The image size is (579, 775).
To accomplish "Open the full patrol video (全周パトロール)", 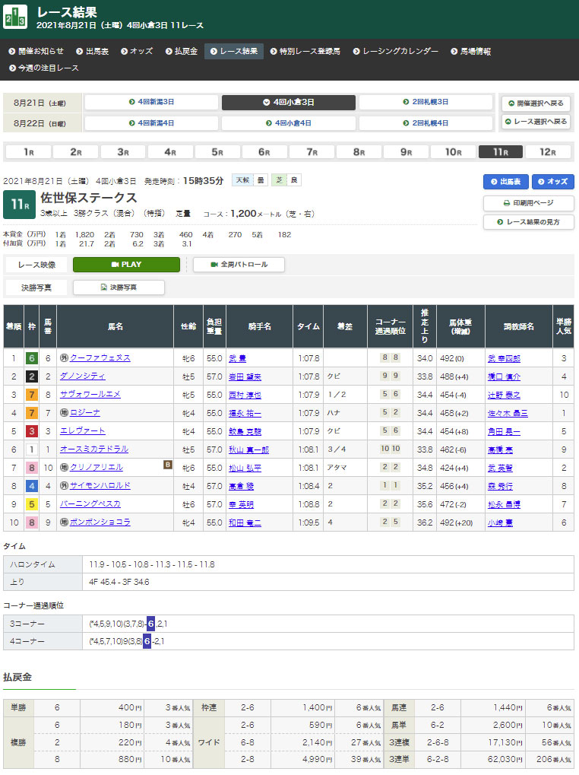I will coord(239,265).
